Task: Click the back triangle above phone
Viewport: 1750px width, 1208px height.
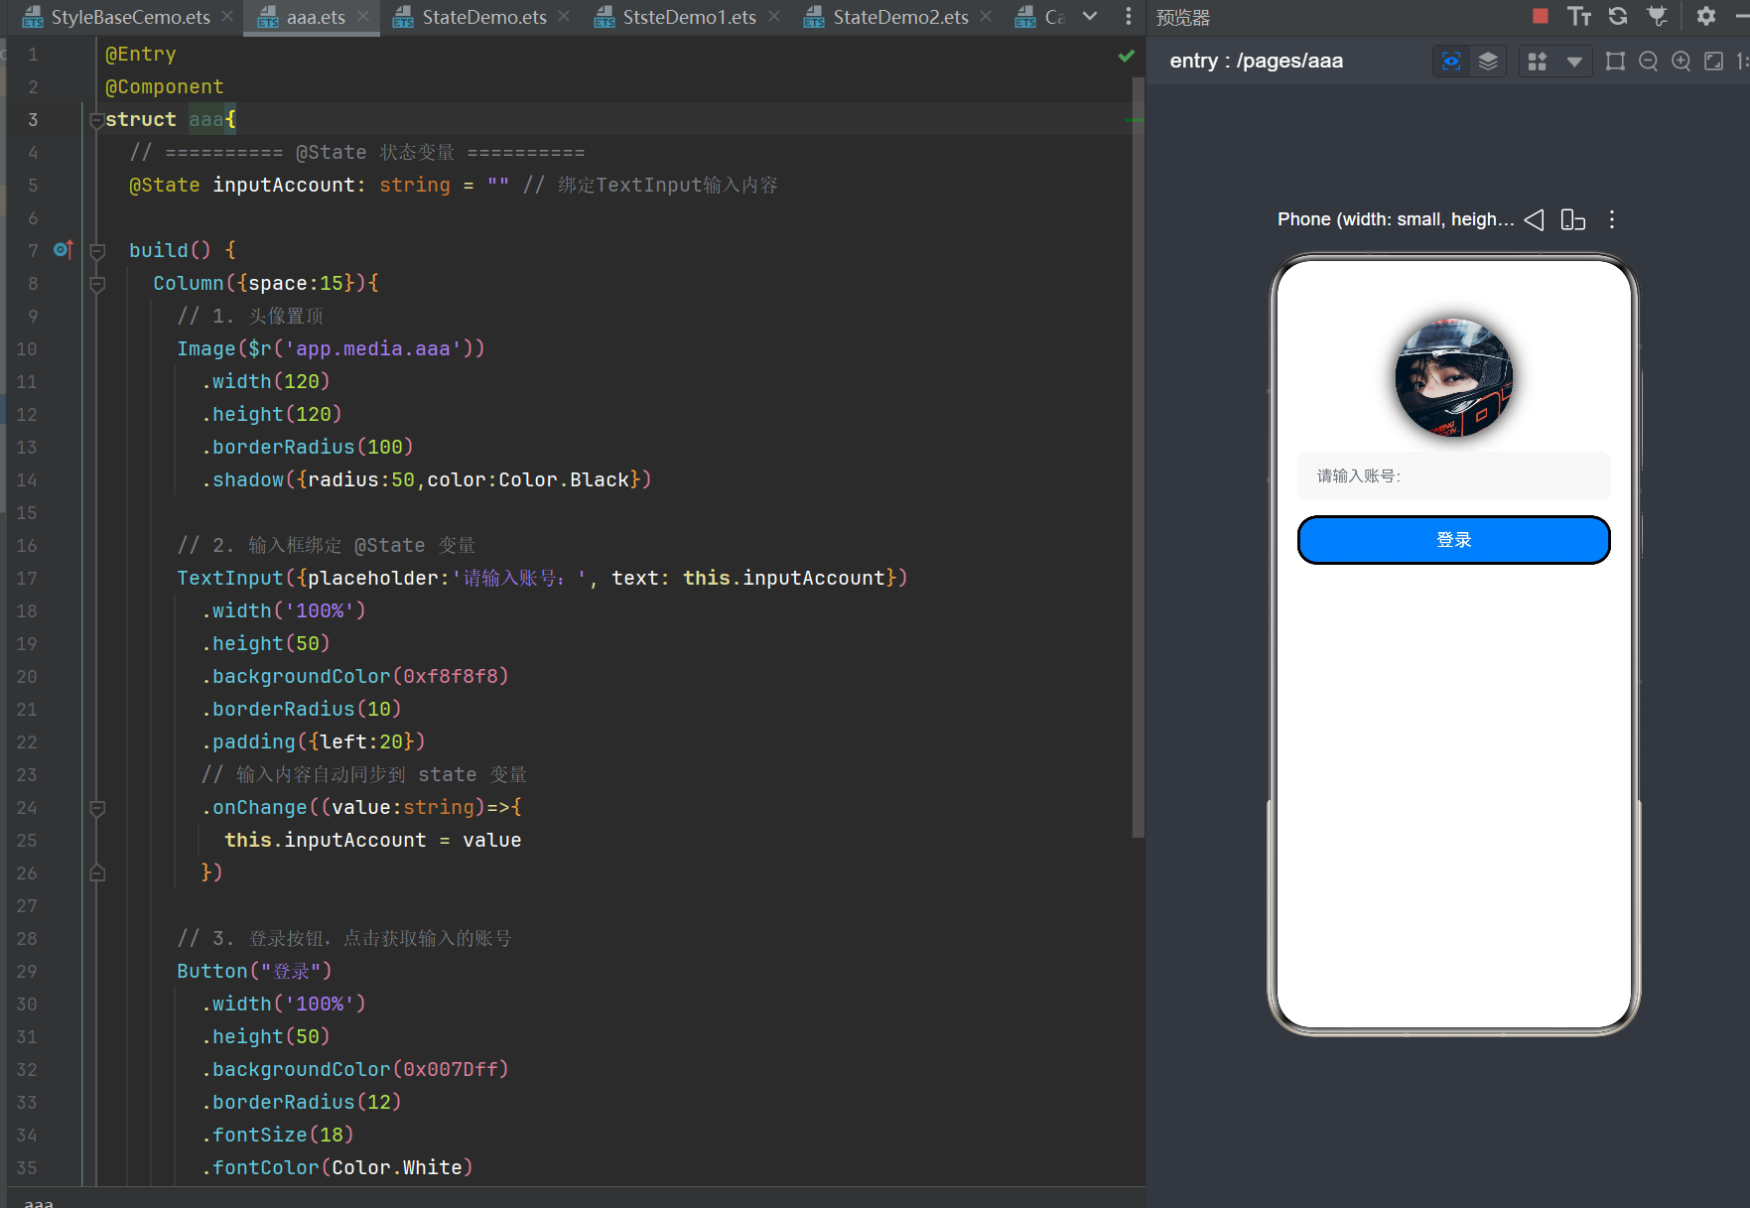Action: click(x=1534, y=219)
